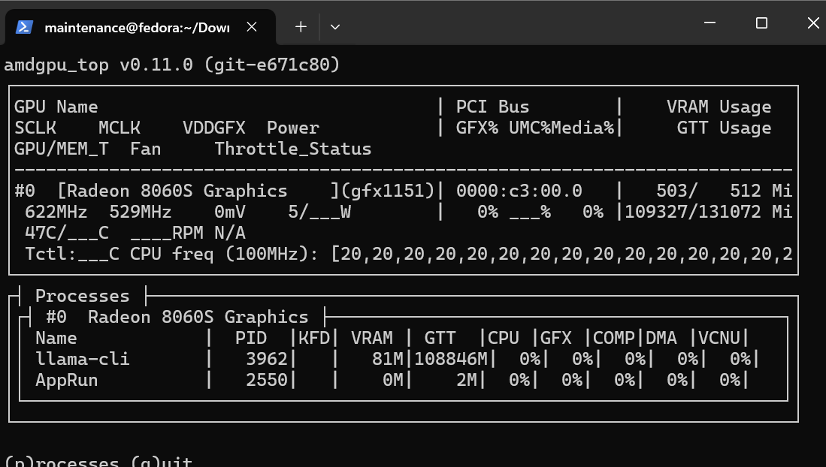826x467 pixels.
Task: Maximize the terminal window
Action: click(761, 23)
